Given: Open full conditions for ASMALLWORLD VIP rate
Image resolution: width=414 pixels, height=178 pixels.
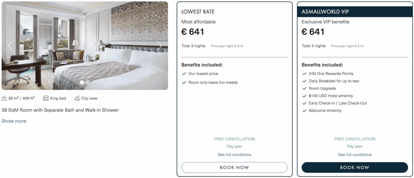Looking at the screenshot, I should coord(355,155).
